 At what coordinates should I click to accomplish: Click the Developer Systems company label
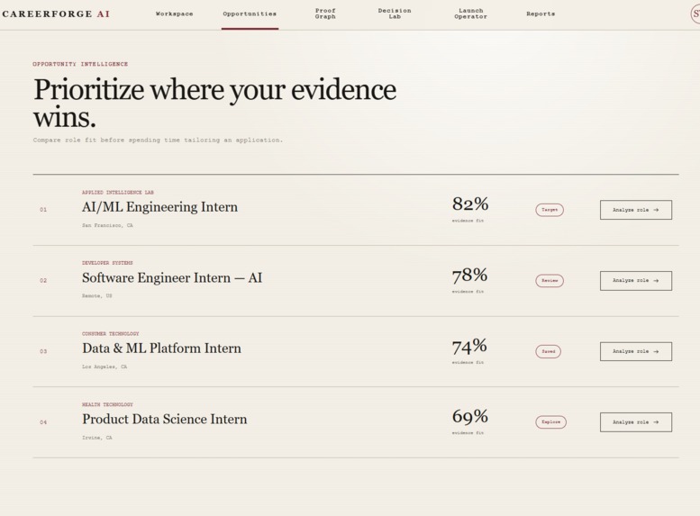[x=107, y=263]
